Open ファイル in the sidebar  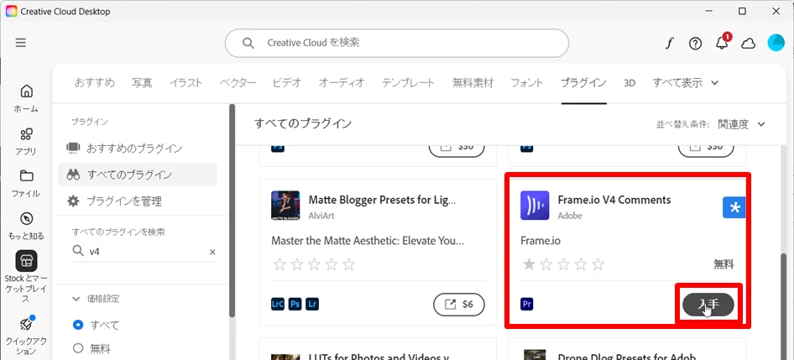(x=26, y=183)
